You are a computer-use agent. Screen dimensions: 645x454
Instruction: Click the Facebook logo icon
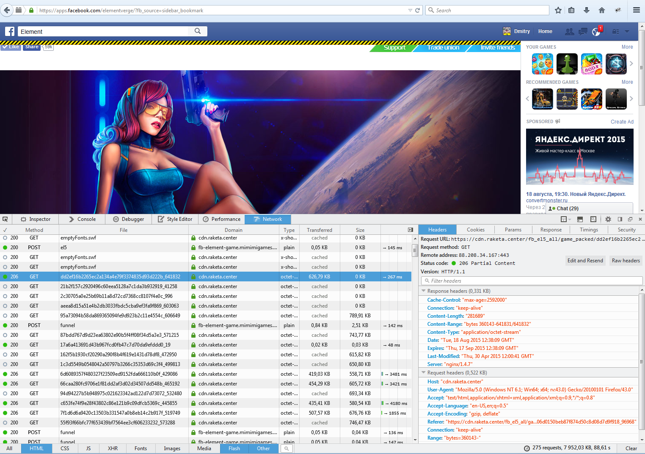pos(10,31)
